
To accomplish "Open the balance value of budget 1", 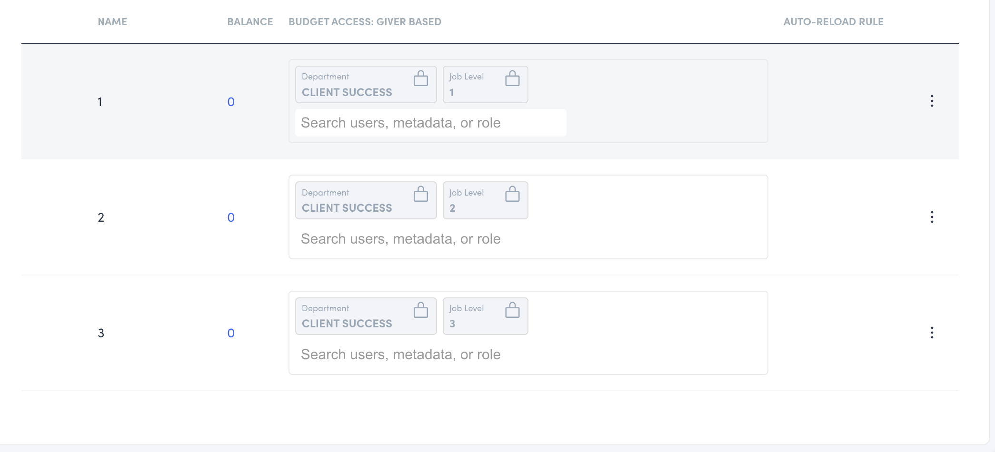I will click(x=231, y=102).
